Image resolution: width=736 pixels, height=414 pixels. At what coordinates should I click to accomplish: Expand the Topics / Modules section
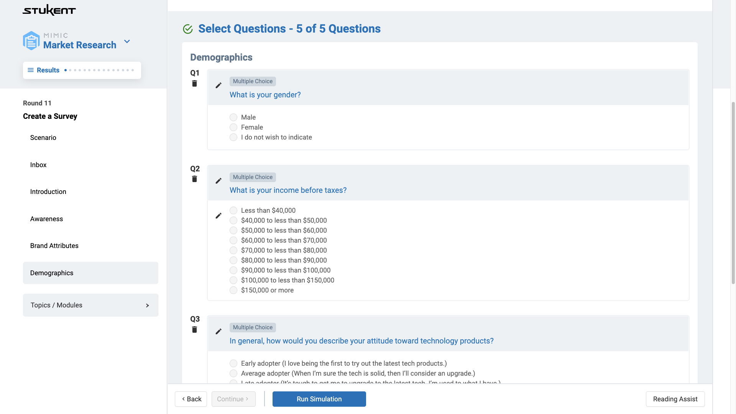pyautogui.click(x=90, y=305)
